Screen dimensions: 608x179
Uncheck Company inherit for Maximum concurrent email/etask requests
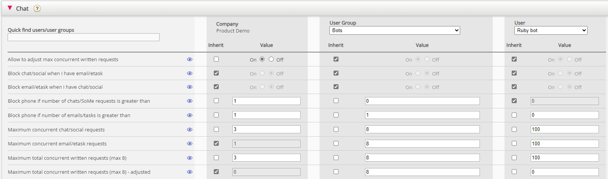coord(216,144)
